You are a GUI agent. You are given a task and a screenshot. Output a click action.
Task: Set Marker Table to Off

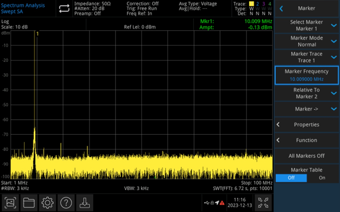(291, 178)
